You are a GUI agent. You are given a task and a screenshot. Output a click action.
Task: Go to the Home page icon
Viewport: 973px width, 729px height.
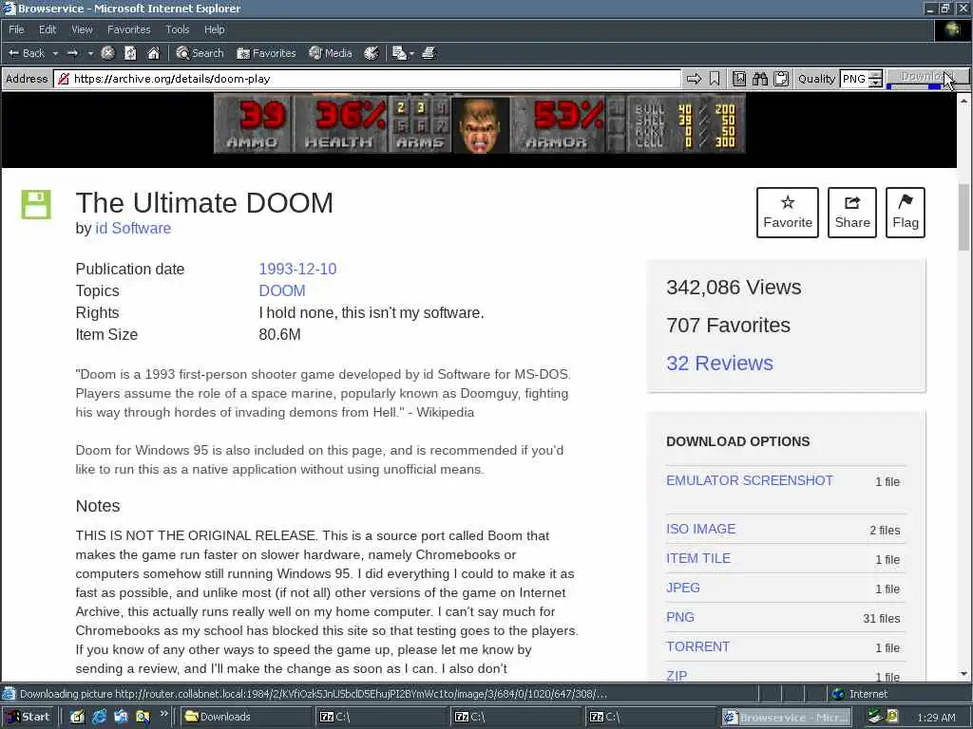click(x=153, y=53)
